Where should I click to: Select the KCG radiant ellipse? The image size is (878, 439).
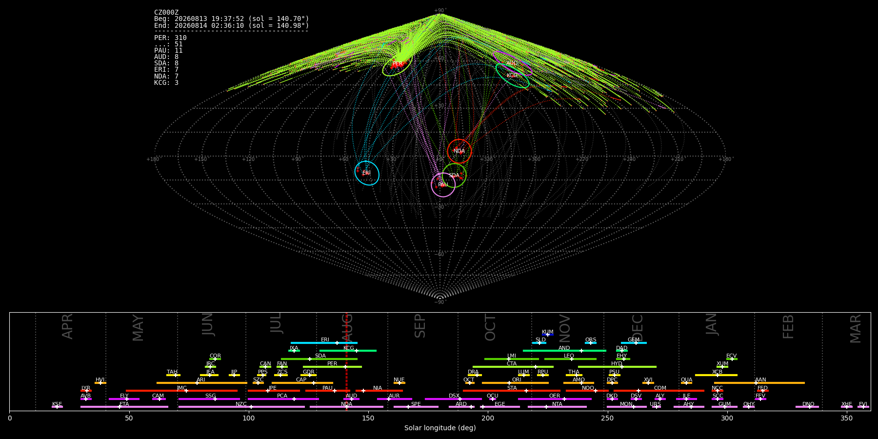point(512,76)
